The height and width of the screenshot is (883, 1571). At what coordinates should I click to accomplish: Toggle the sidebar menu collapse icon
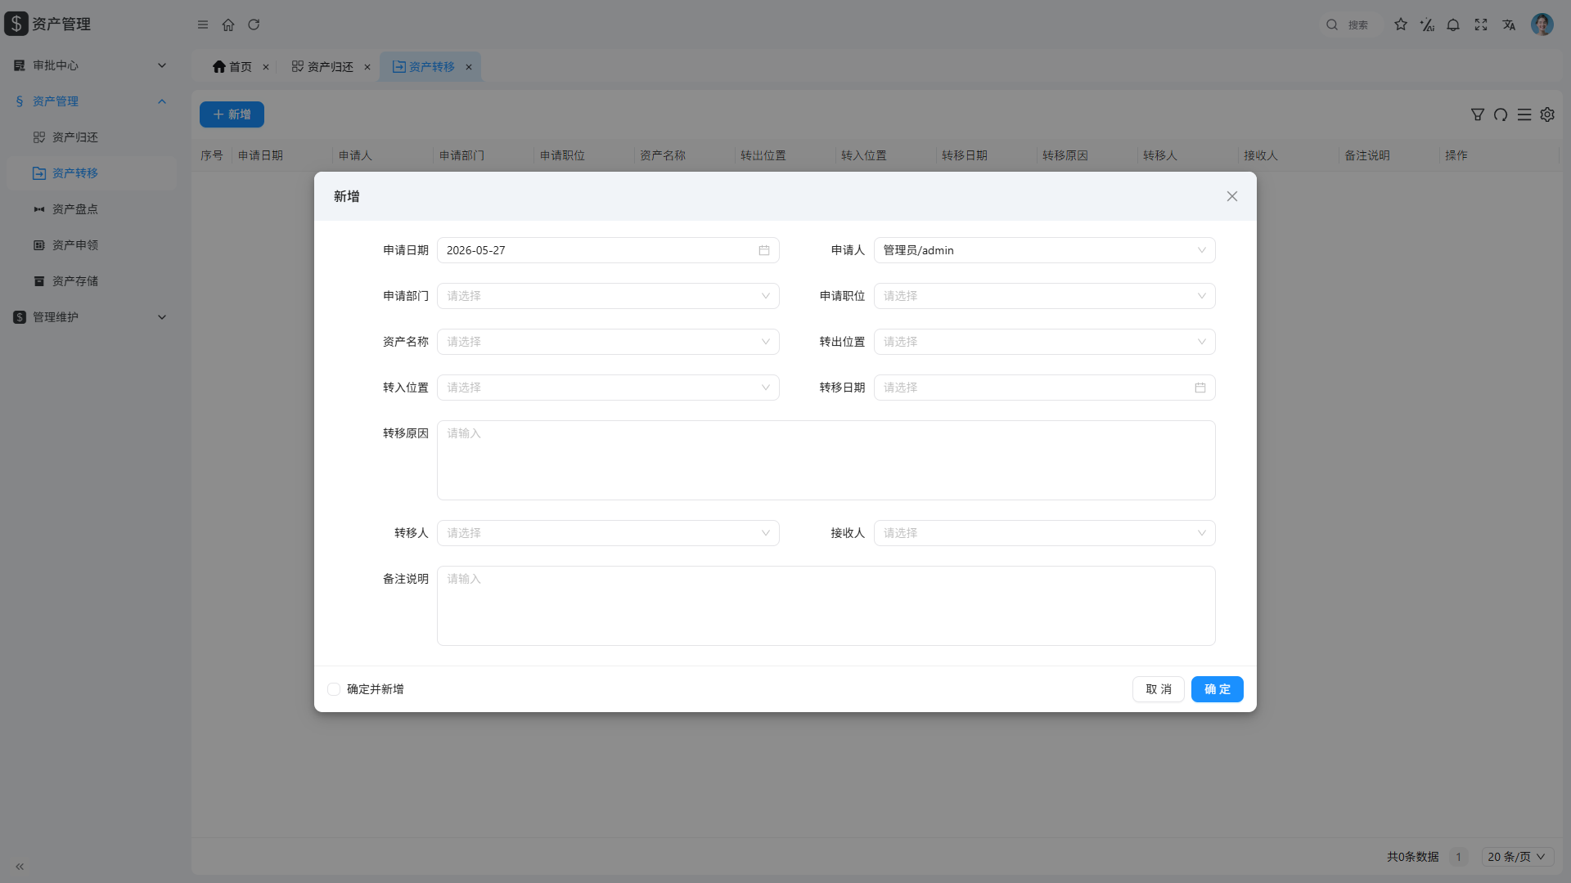[203, 25]
